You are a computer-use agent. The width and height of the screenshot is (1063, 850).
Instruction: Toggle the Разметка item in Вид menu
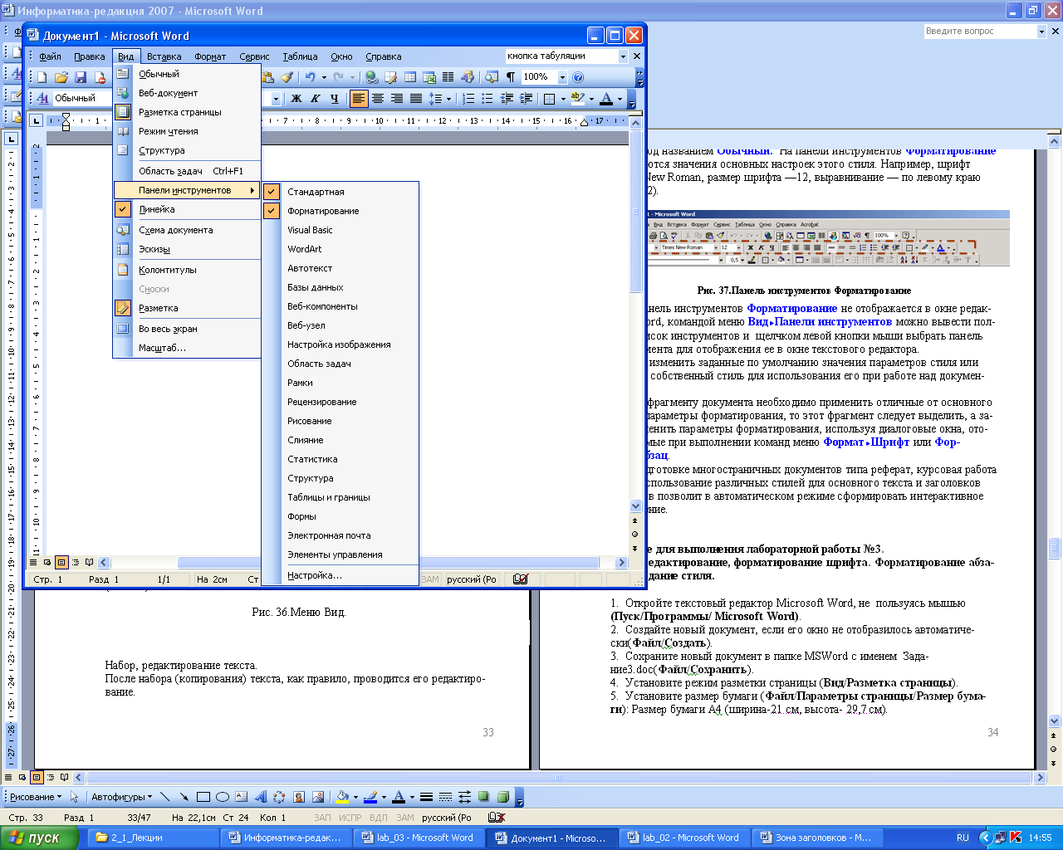click(x=187, y=308)
